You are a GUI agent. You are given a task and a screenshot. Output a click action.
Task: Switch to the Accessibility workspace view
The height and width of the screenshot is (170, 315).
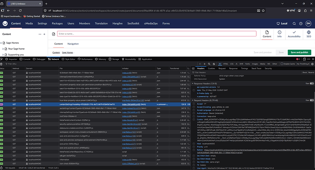point(294,34)
